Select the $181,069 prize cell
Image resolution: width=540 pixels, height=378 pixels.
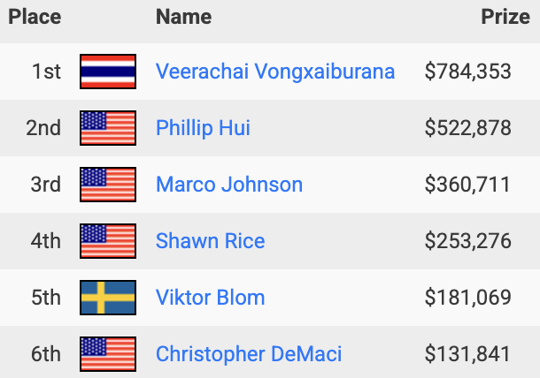[467, 298]
